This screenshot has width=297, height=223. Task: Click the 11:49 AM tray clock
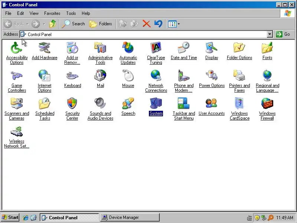tap(285, 217)
